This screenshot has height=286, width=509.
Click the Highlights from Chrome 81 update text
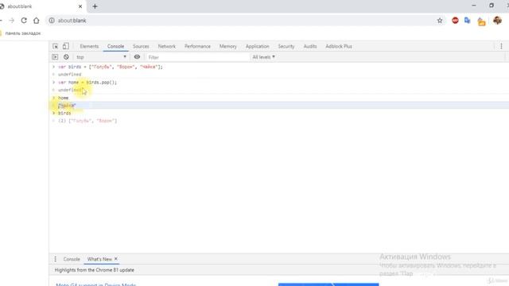click(94, 270)
